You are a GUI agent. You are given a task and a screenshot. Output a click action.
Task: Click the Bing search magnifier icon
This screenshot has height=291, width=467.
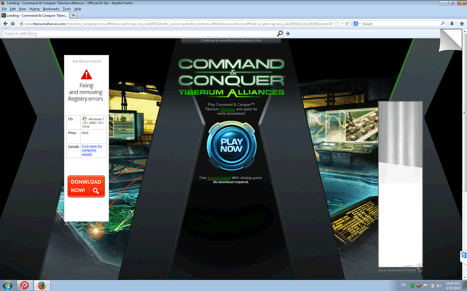[x=280, y=34]
